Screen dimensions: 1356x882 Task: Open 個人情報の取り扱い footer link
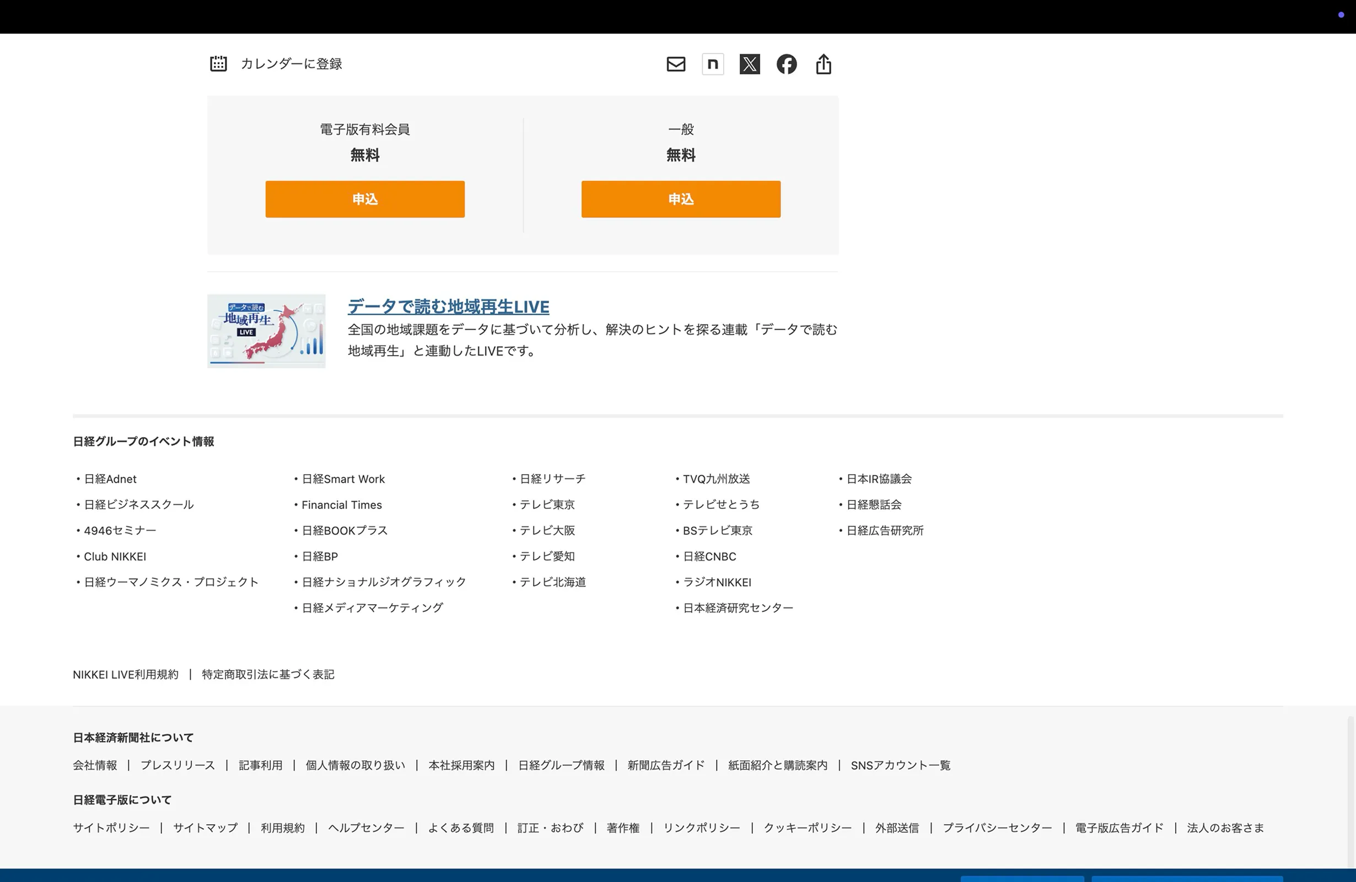click(356, 766)
